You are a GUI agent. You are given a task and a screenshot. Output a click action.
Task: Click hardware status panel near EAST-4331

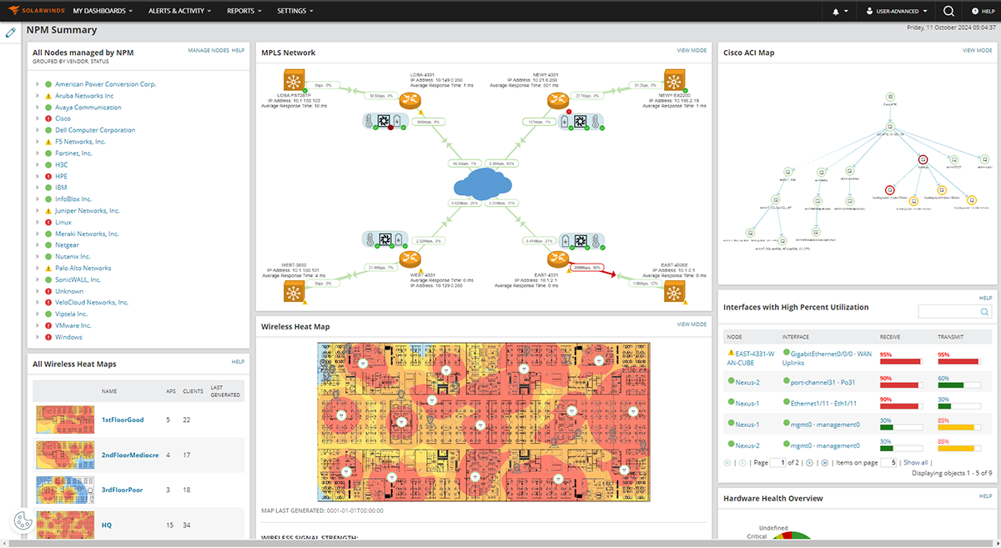click(x=582, y=241)
